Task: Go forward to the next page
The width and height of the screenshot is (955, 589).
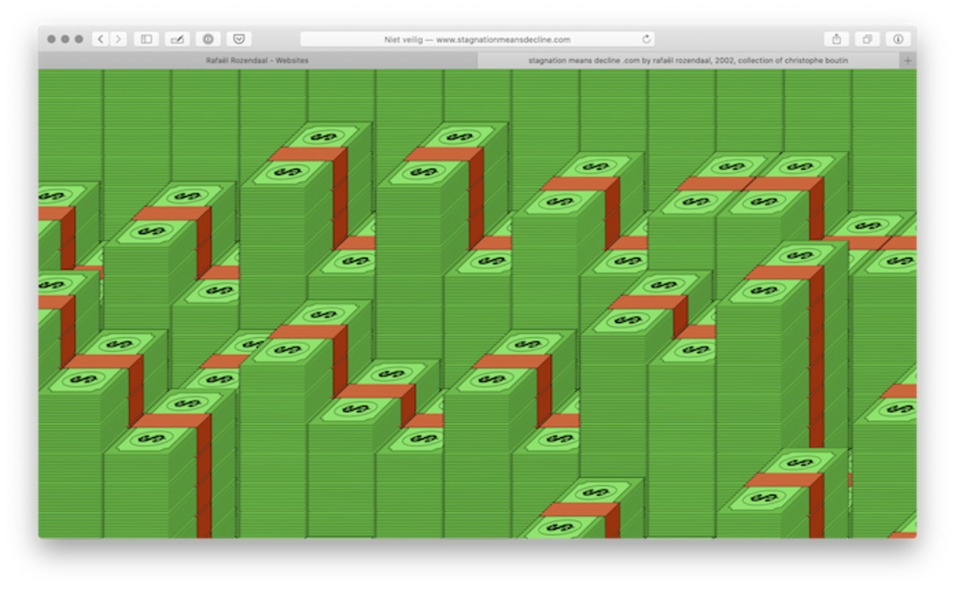Action: tap(119, 39)
